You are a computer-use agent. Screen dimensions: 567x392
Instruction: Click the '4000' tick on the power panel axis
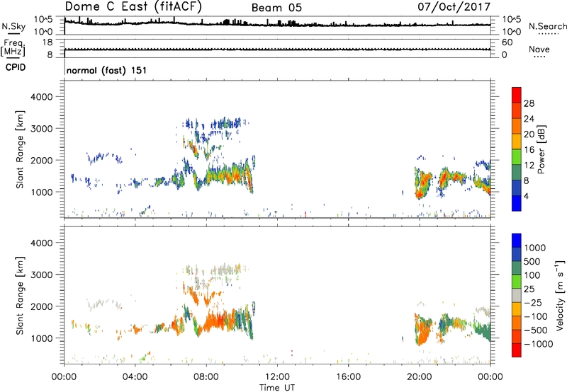coord(41,97)
